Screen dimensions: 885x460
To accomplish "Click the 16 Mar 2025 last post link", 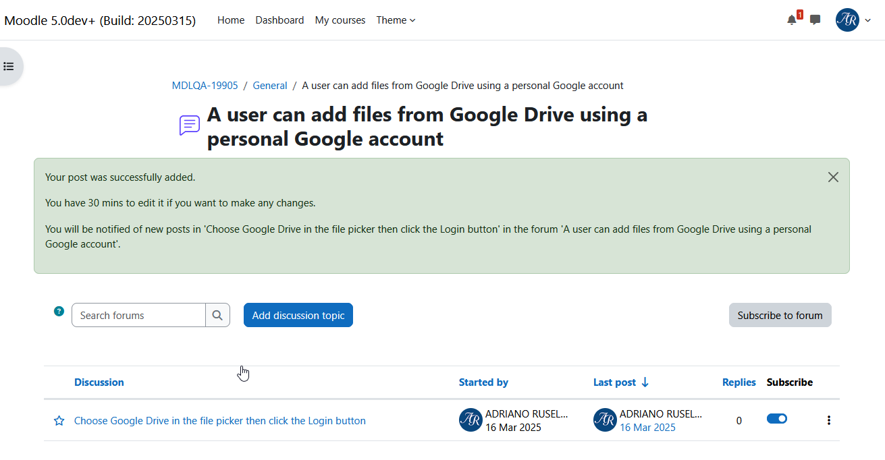I will pyautogui.click(x=647, y=428).
